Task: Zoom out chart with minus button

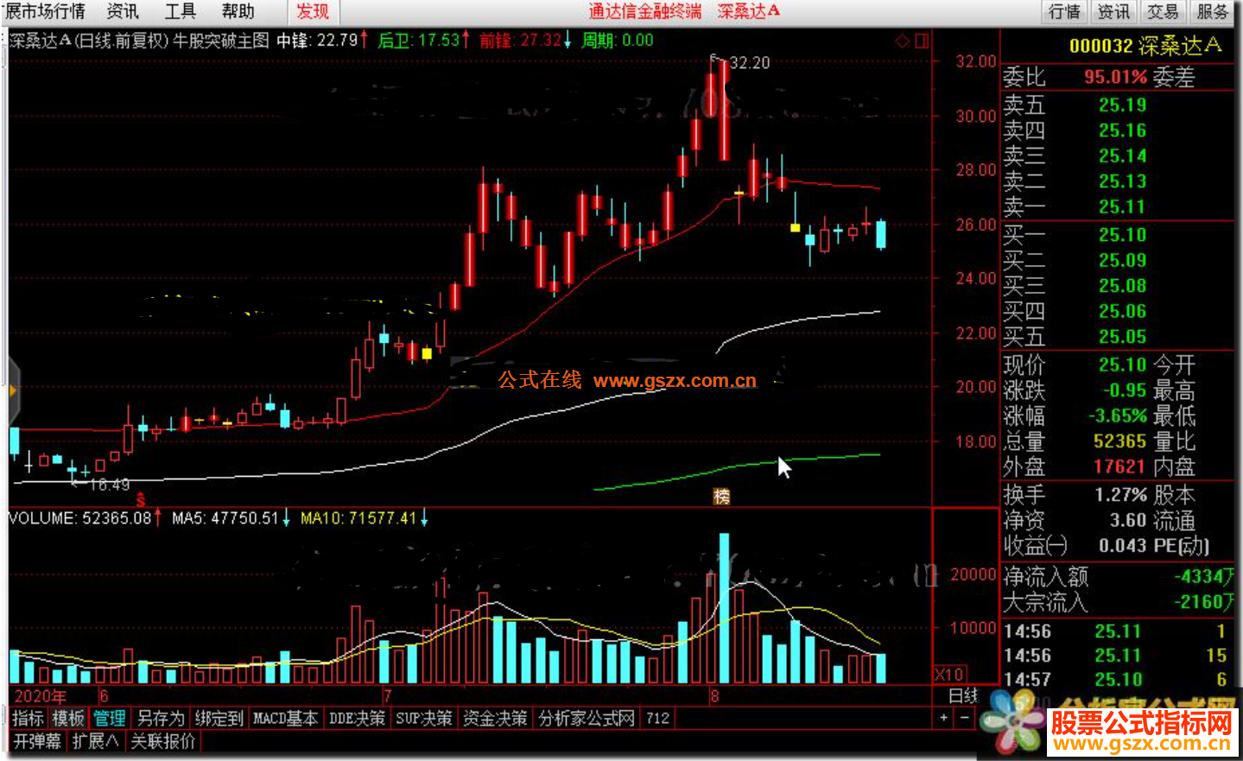Action: pos(964,718)
